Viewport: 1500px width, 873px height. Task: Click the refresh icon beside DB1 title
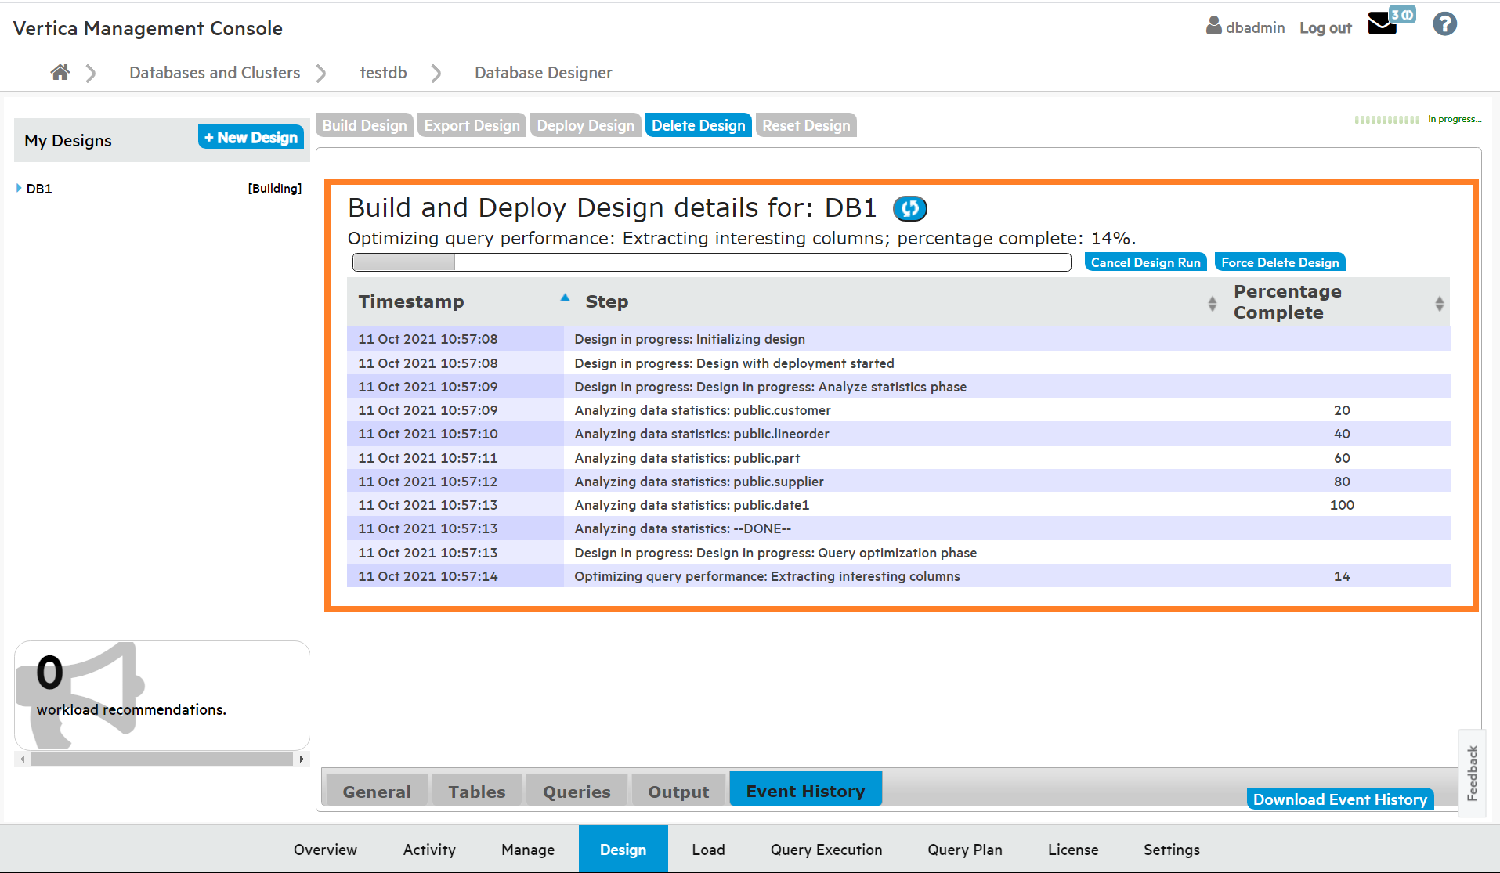point(910,208)
